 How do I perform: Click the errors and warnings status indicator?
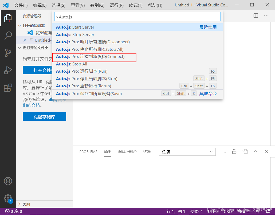click(x=14, y=211)
